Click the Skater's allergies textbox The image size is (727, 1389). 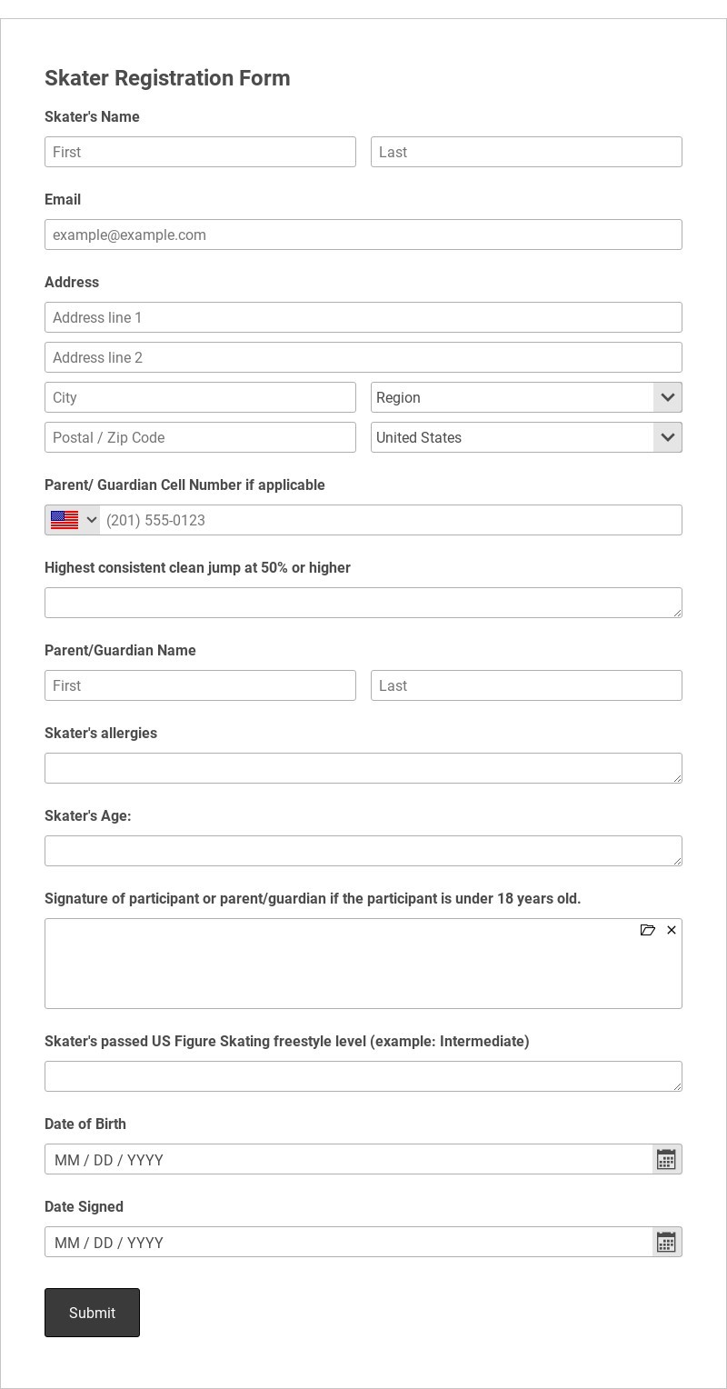363,768
